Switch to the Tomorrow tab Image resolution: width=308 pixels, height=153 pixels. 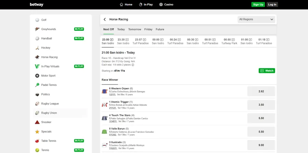point(135,29)
